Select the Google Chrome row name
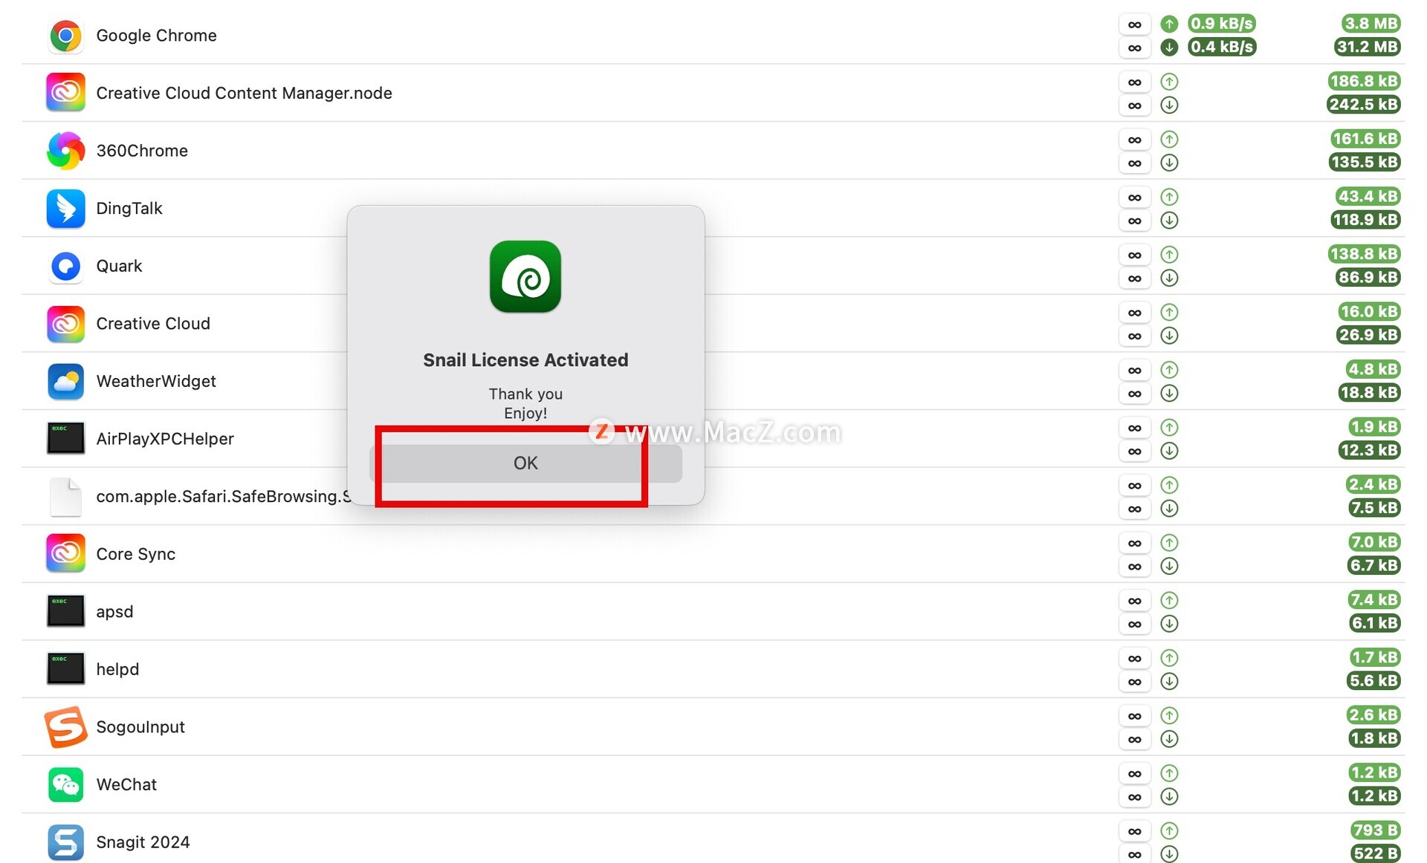Screen dimensions: 1427x863 pos(156,36)
